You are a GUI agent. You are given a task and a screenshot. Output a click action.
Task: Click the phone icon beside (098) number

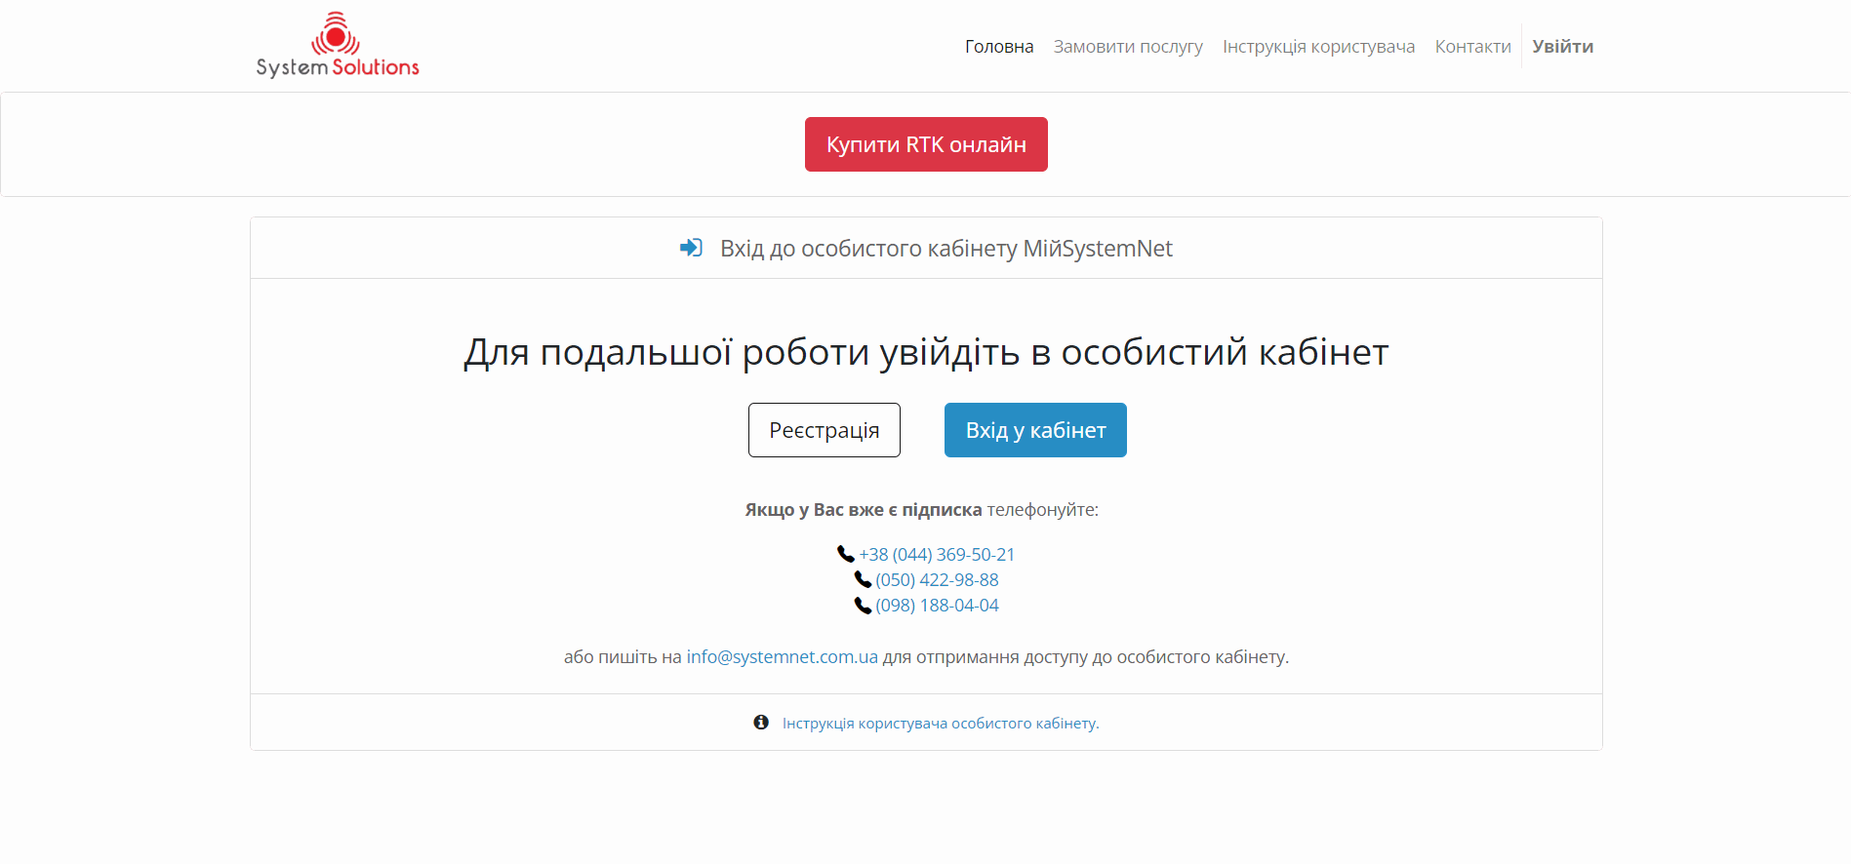coord(863,605)
